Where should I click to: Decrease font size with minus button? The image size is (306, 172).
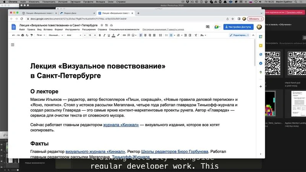point(85,35)
